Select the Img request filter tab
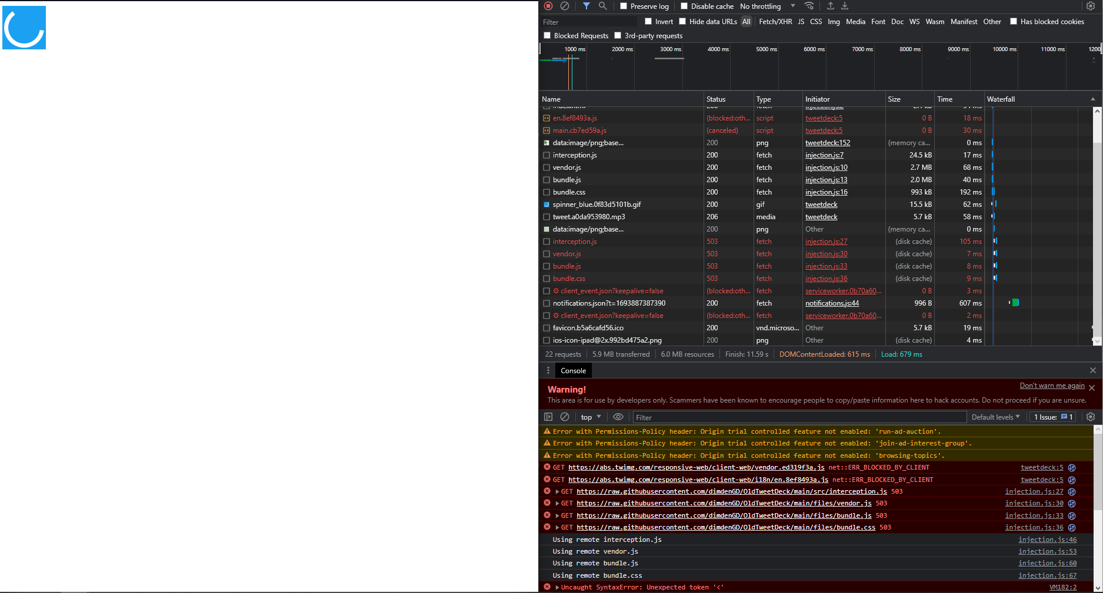 [834, 22]
